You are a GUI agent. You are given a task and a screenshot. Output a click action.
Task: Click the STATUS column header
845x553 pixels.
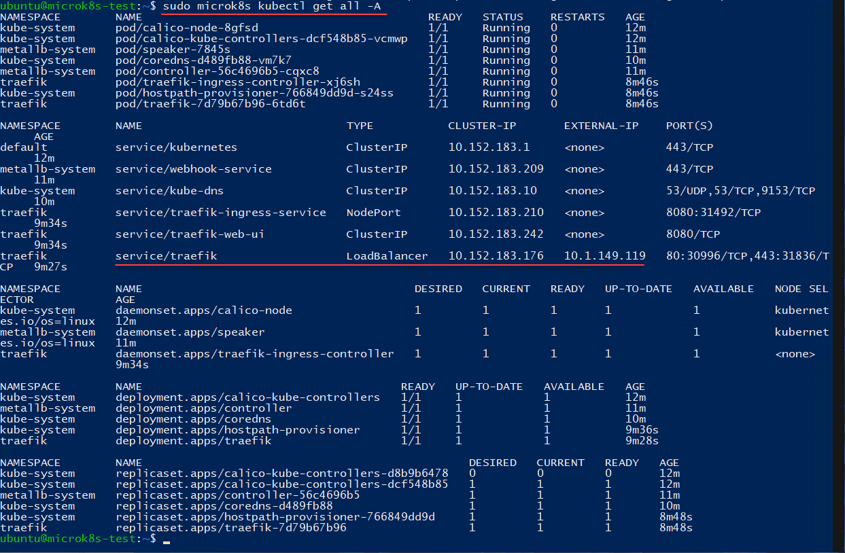[x=503, y=17]
